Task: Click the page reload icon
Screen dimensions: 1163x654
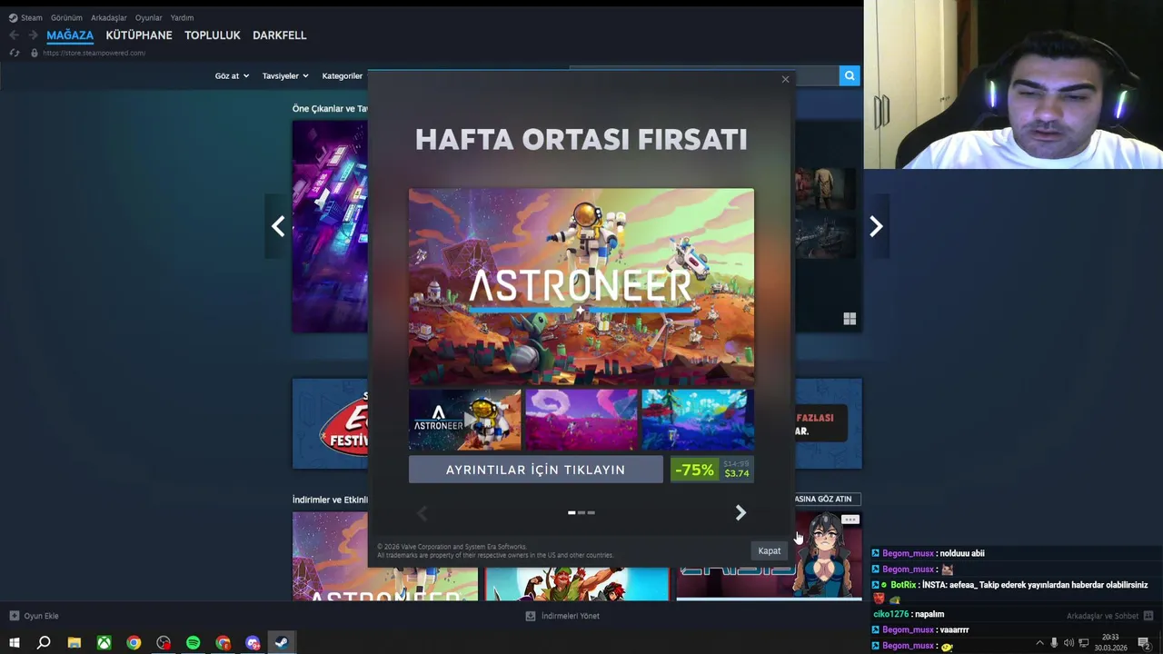Action: (14, 53)
